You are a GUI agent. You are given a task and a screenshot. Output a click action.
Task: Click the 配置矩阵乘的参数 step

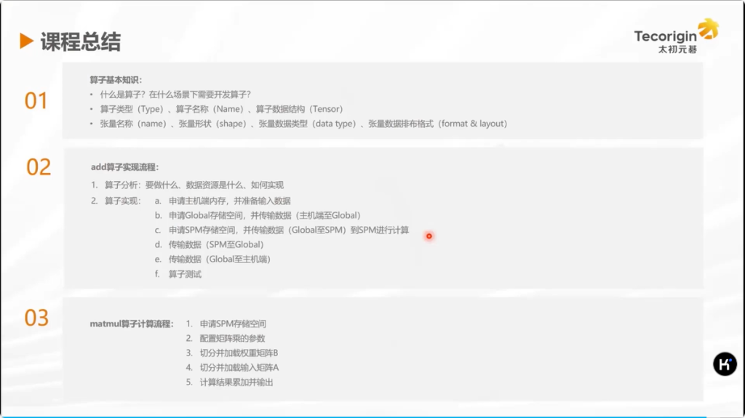(232, 338)
